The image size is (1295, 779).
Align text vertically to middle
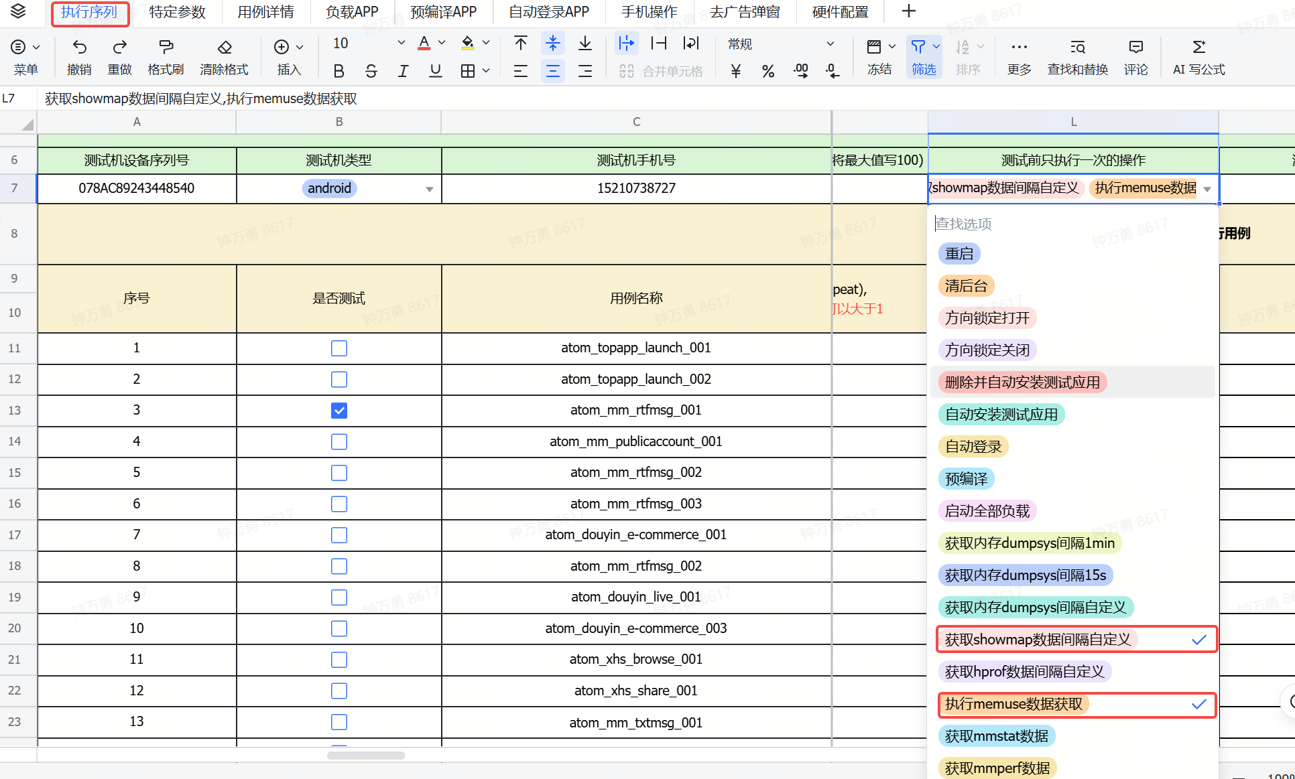[x=553, y=44]
